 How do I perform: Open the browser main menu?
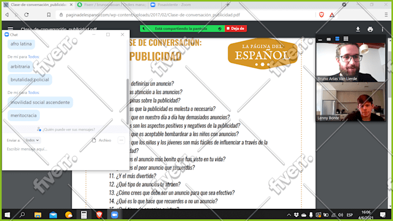click(x=386, y=15)
